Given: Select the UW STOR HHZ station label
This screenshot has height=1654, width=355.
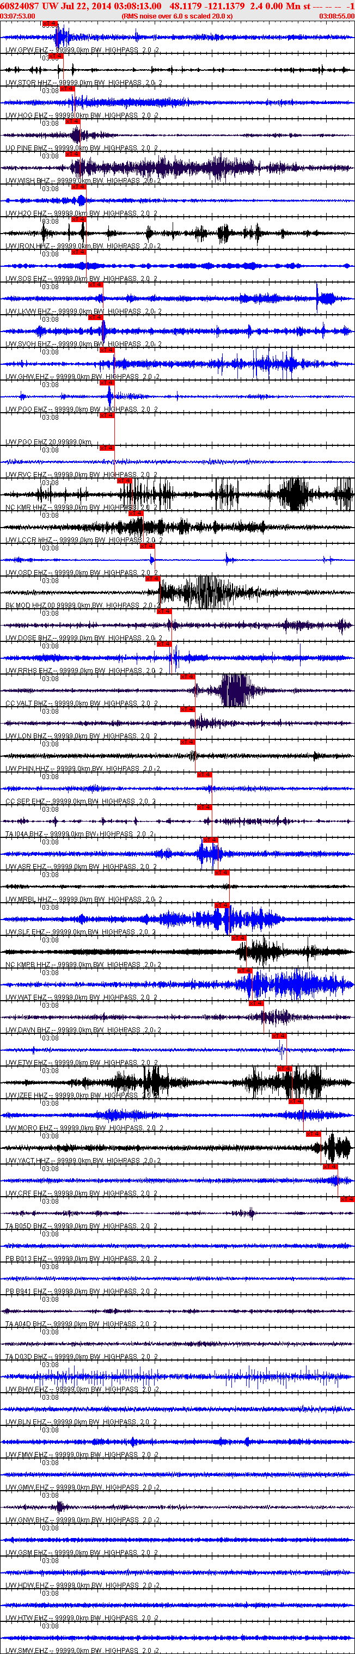Looking at the screenshot, I should tap(83, 83).
